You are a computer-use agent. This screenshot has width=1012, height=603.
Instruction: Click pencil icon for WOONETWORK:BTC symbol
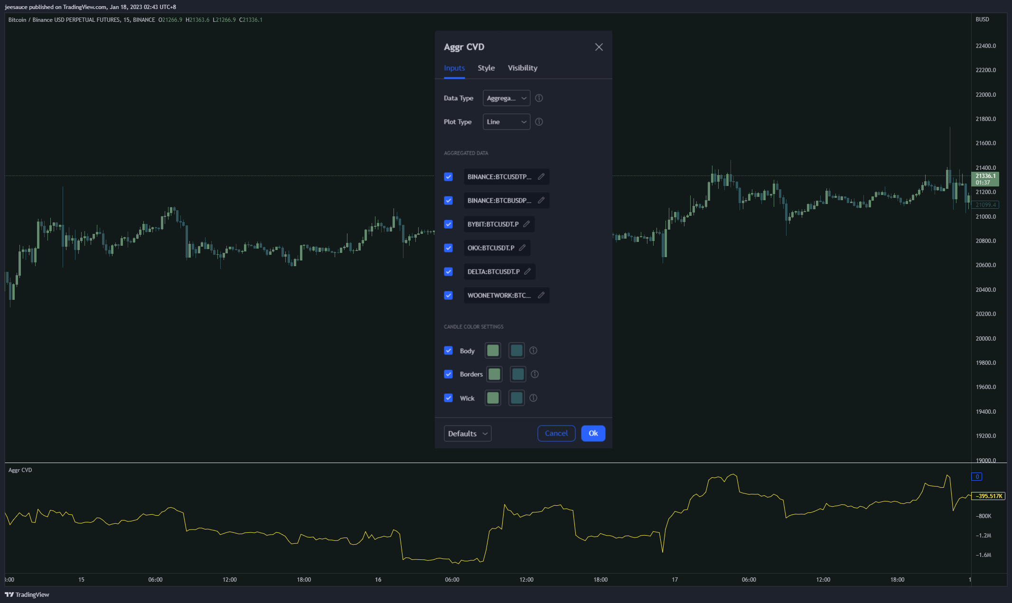tap(541, 295)
